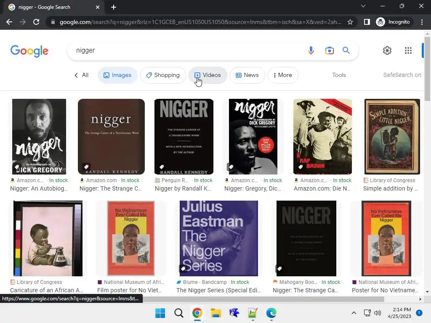Launch Microsoft Edge from the taskbar
This screenshot has width=431, height=323.
coord(271,313)
